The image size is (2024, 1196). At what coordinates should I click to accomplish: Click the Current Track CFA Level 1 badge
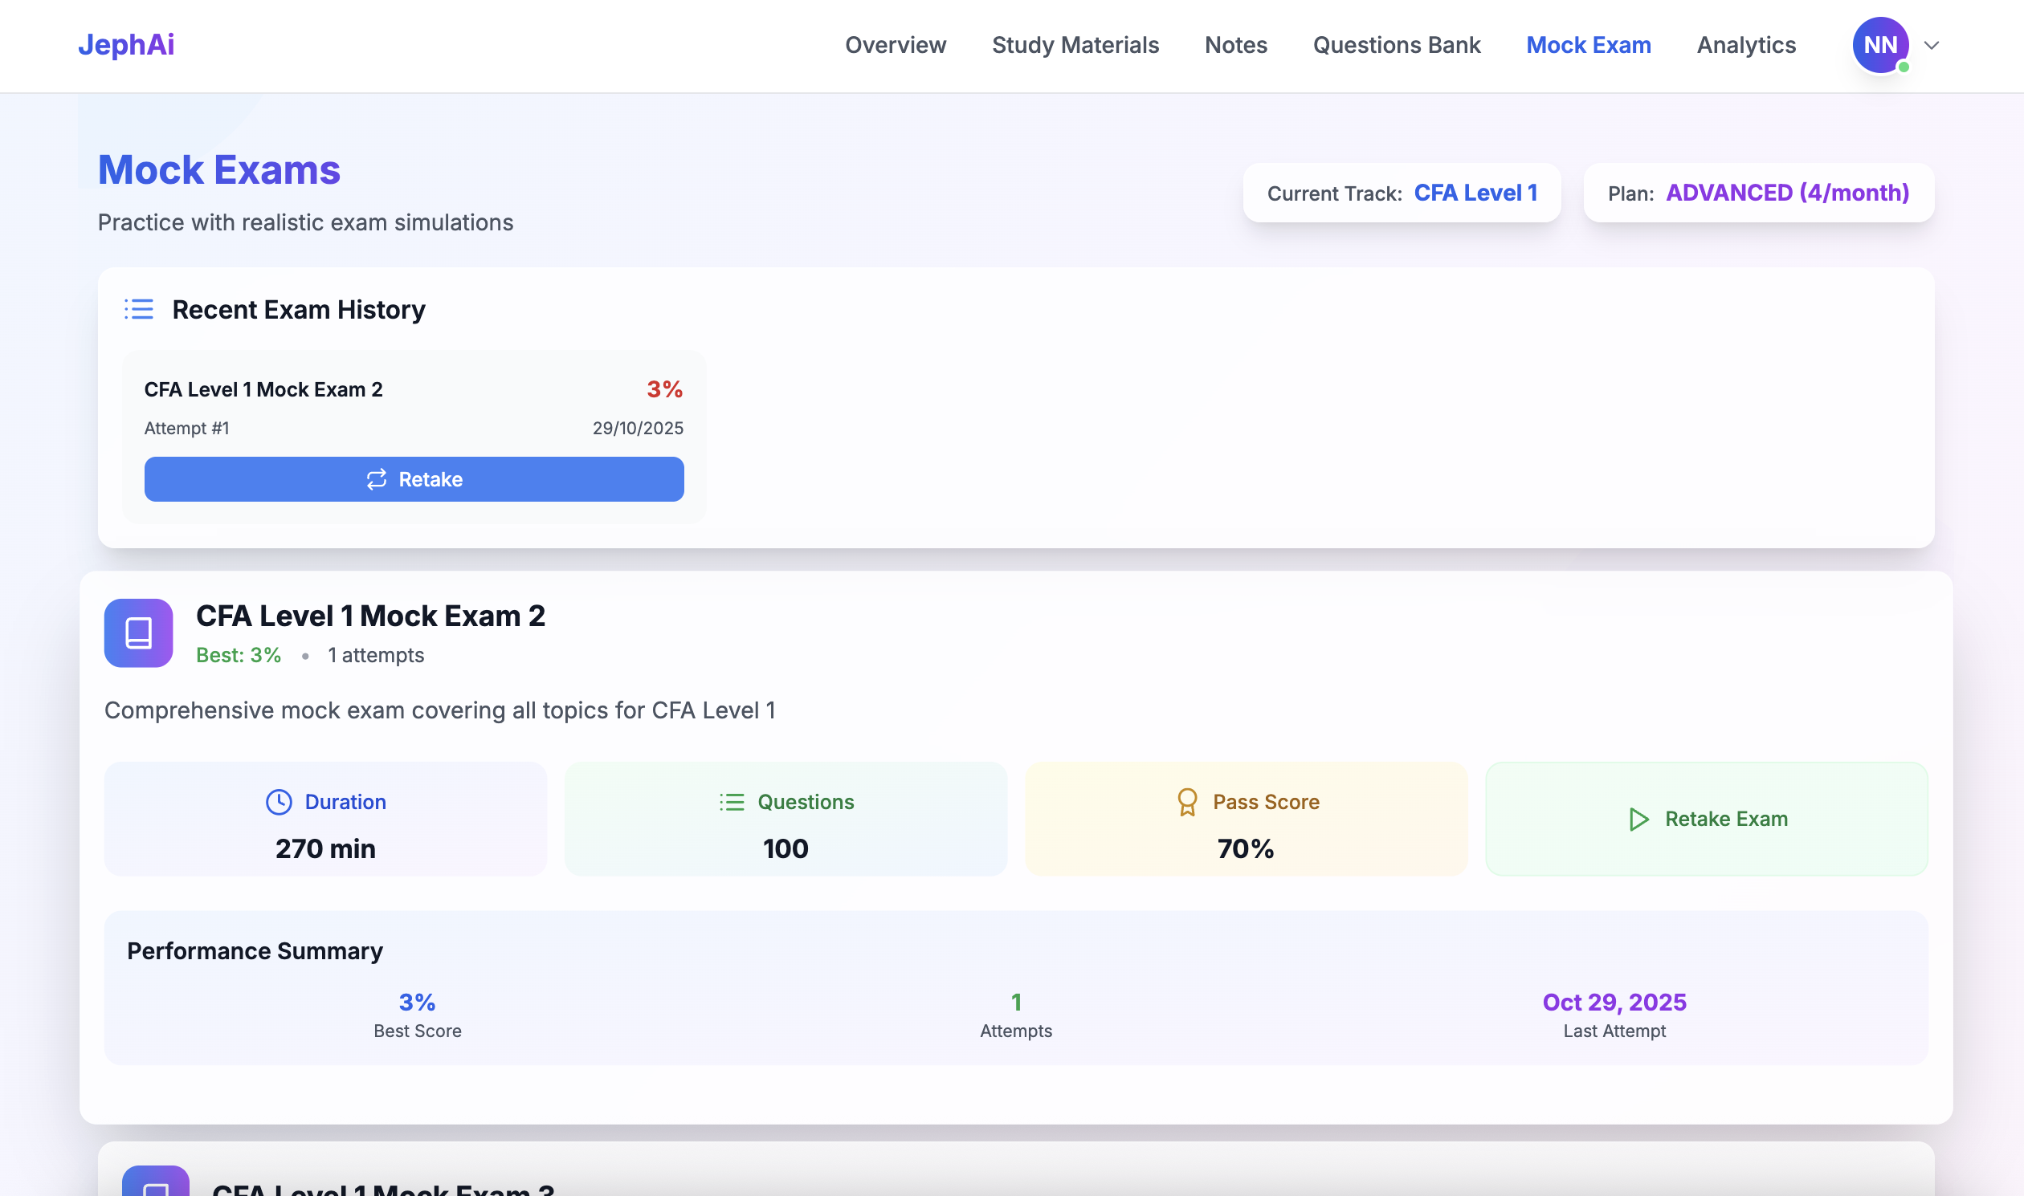[x=1402, y=193]
